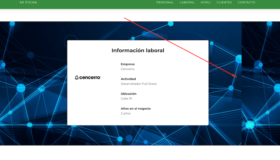Select the Calle 111 address text
Viewport: 280px width, 160px height.
point(127,99)
